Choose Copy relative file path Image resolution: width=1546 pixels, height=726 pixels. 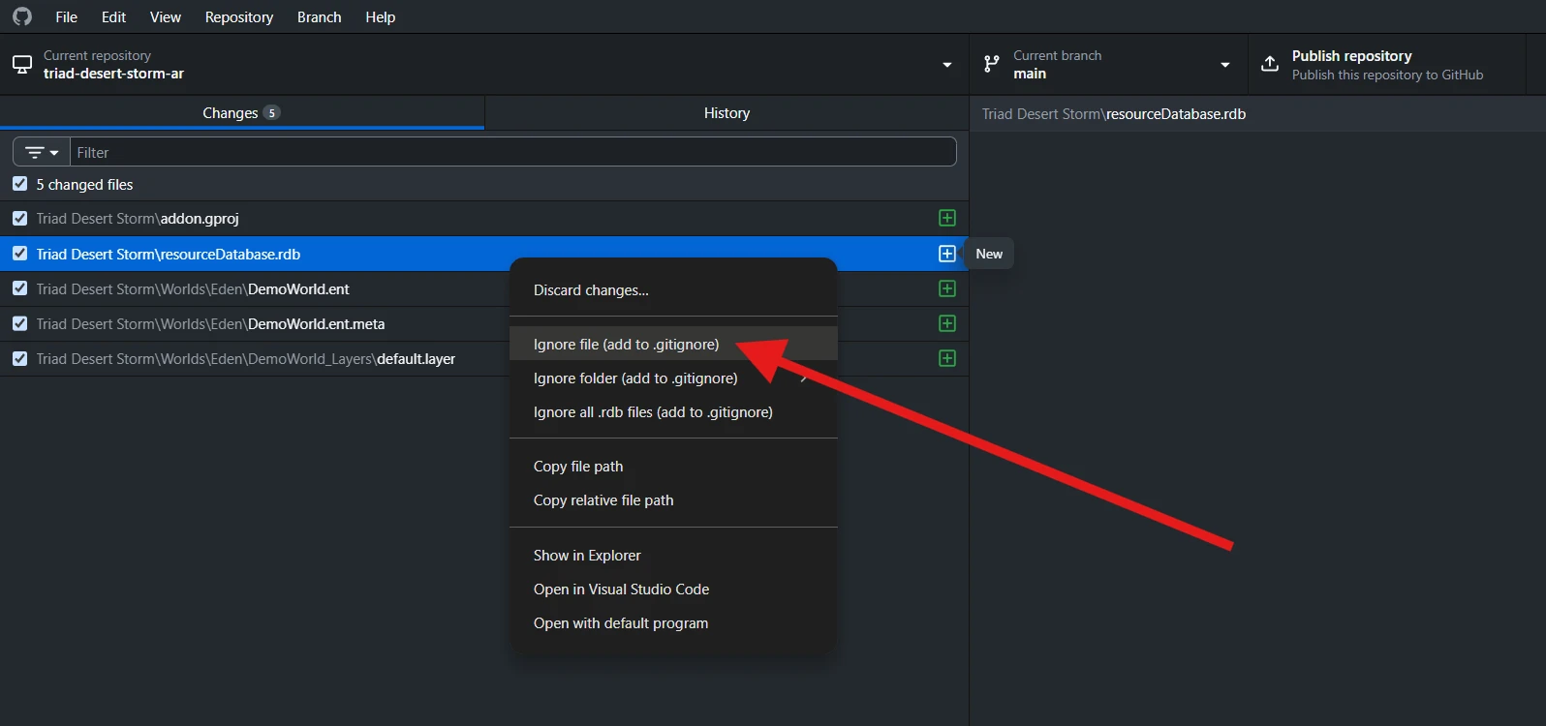pos(673,500)
